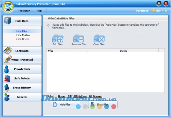The width and height of the screenshot is (171, 118).
Task: Open the Private Disk section
Action: tap(22, 69)
